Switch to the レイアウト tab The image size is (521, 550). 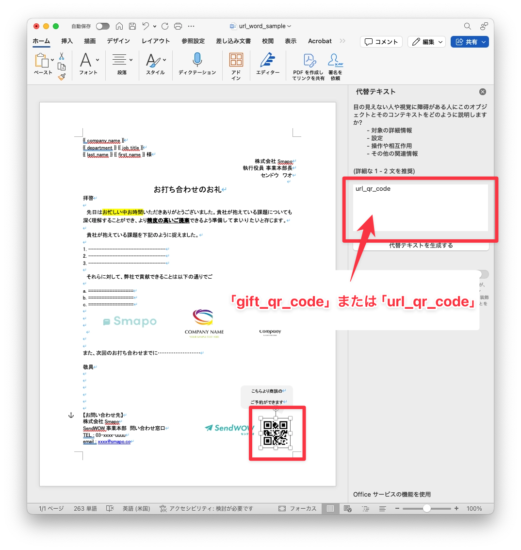(x=156, y=41)
